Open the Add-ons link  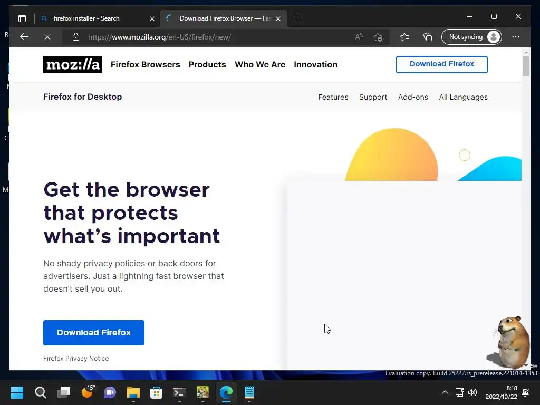point(413,97)
